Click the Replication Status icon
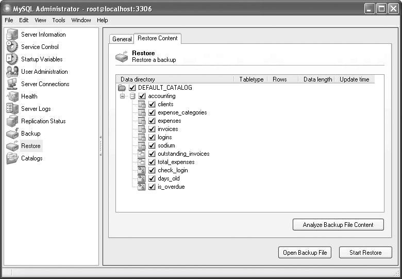The image size is (402, 279). tap(12, 121)
